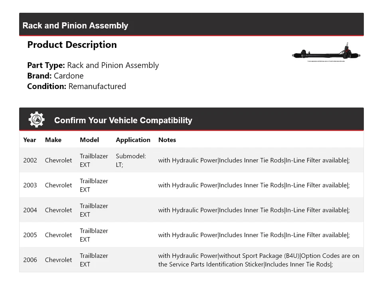Screen dimensions: 383x285
Task: Select the 2006 year row cell
Action: (x=30, y=260)
